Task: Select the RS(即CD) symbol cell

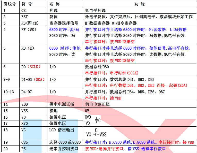Action: pos(30,23)
